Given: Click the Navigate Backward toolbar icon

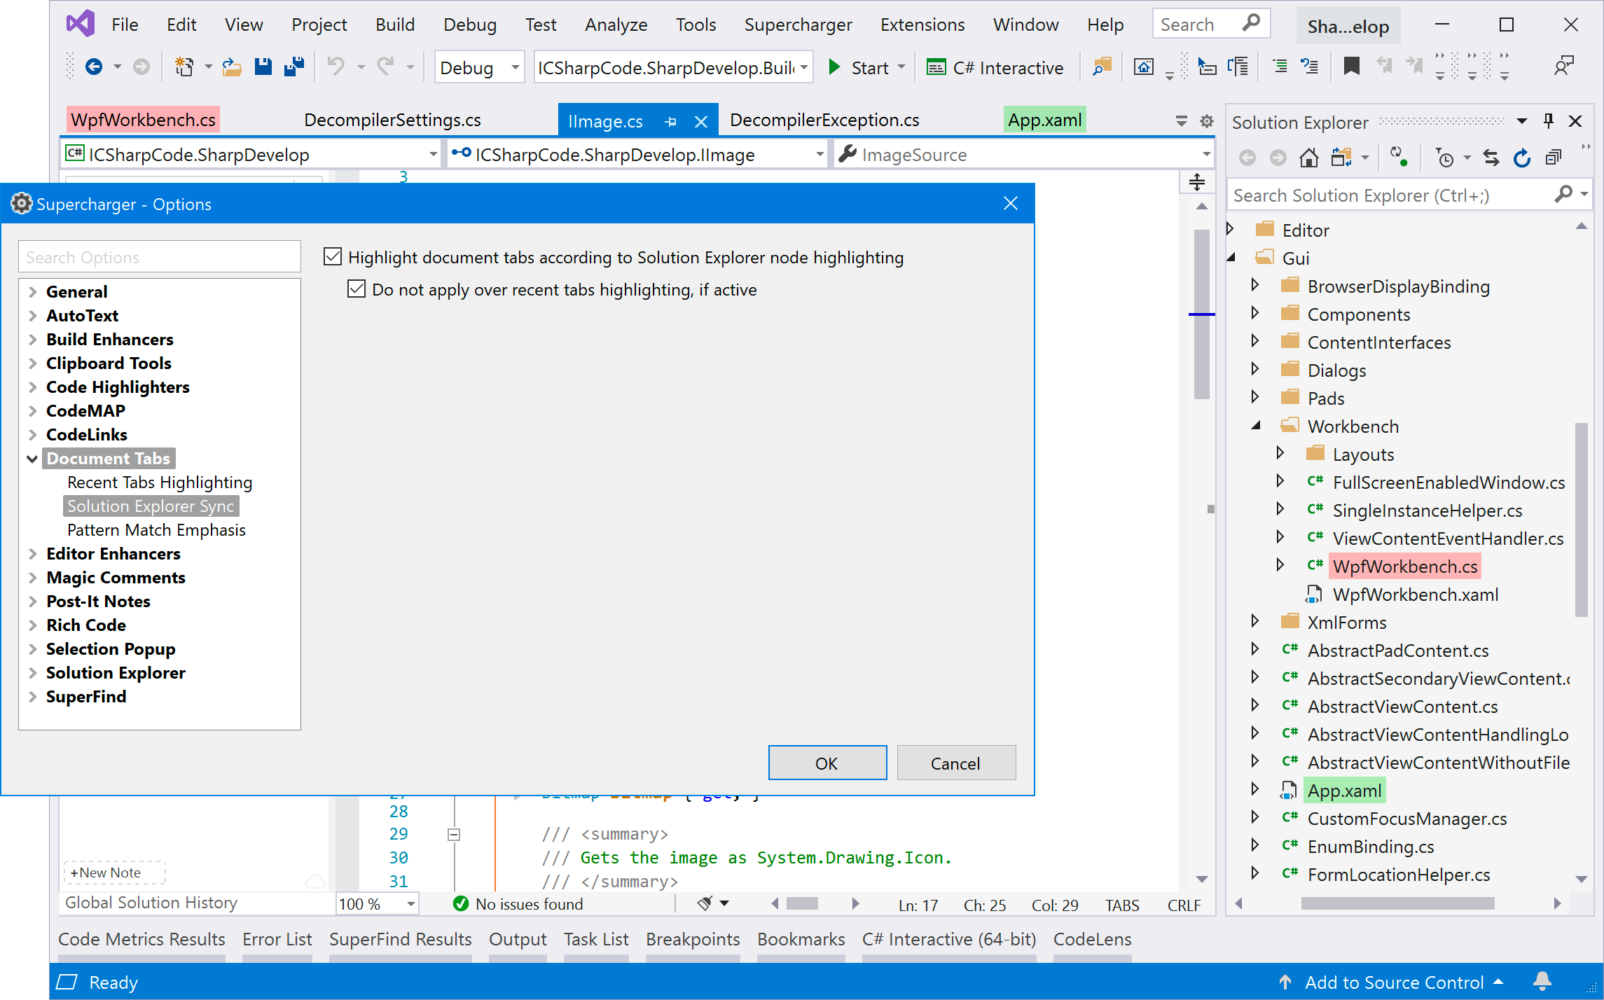Looking at the screenshot, I should click(x=94, y=67).
